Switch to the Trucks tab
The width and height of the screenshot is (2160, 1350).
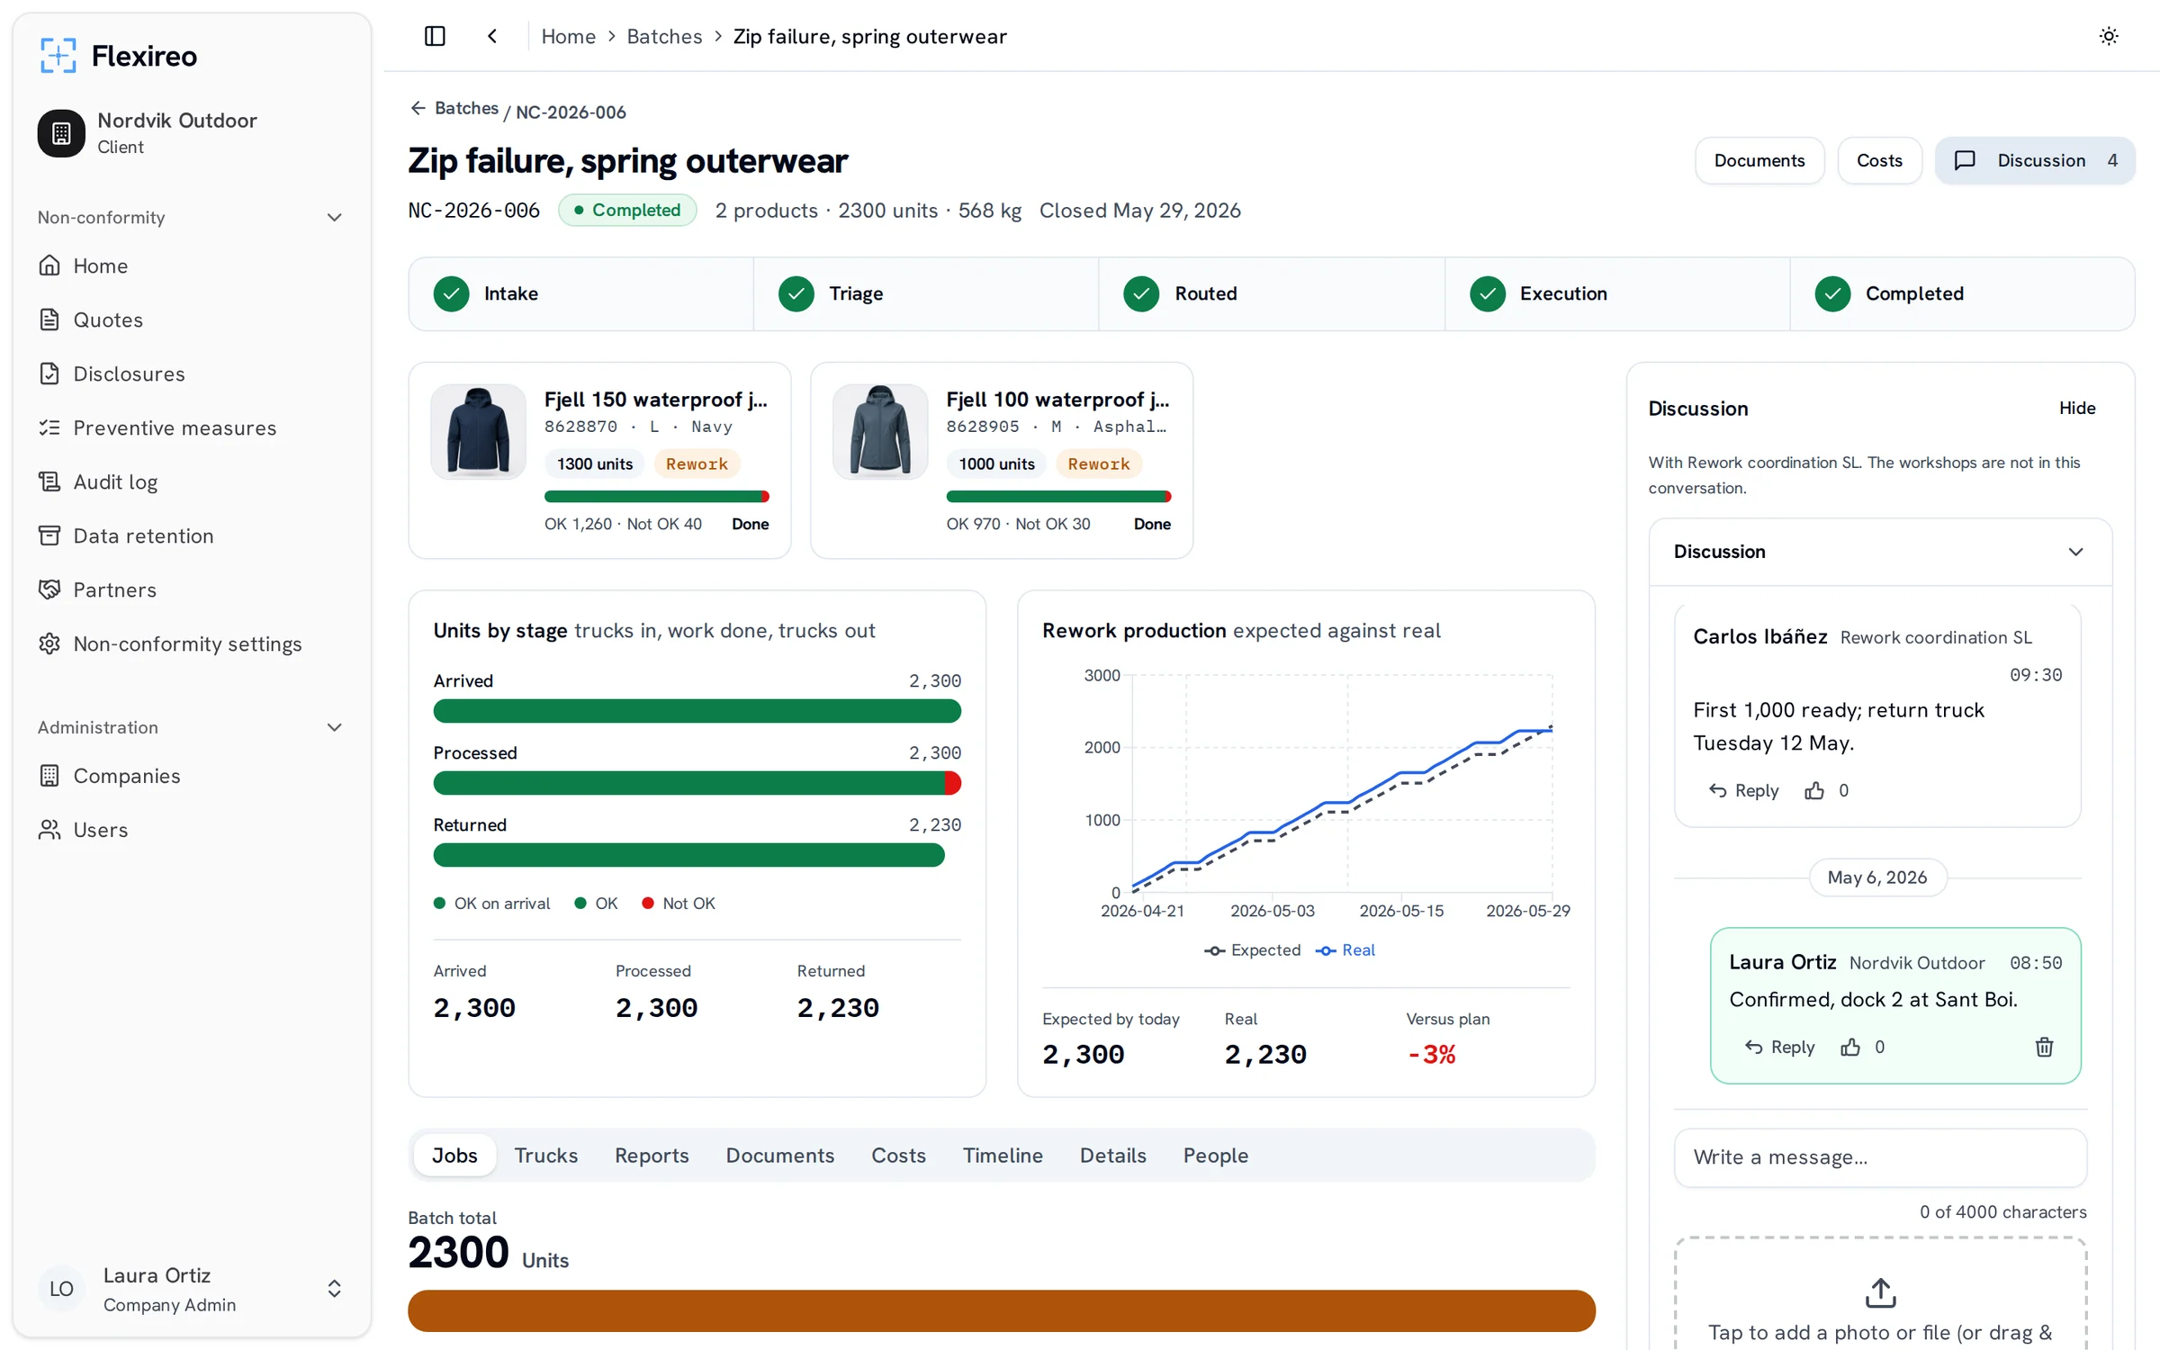click(x=545, y=1156)
